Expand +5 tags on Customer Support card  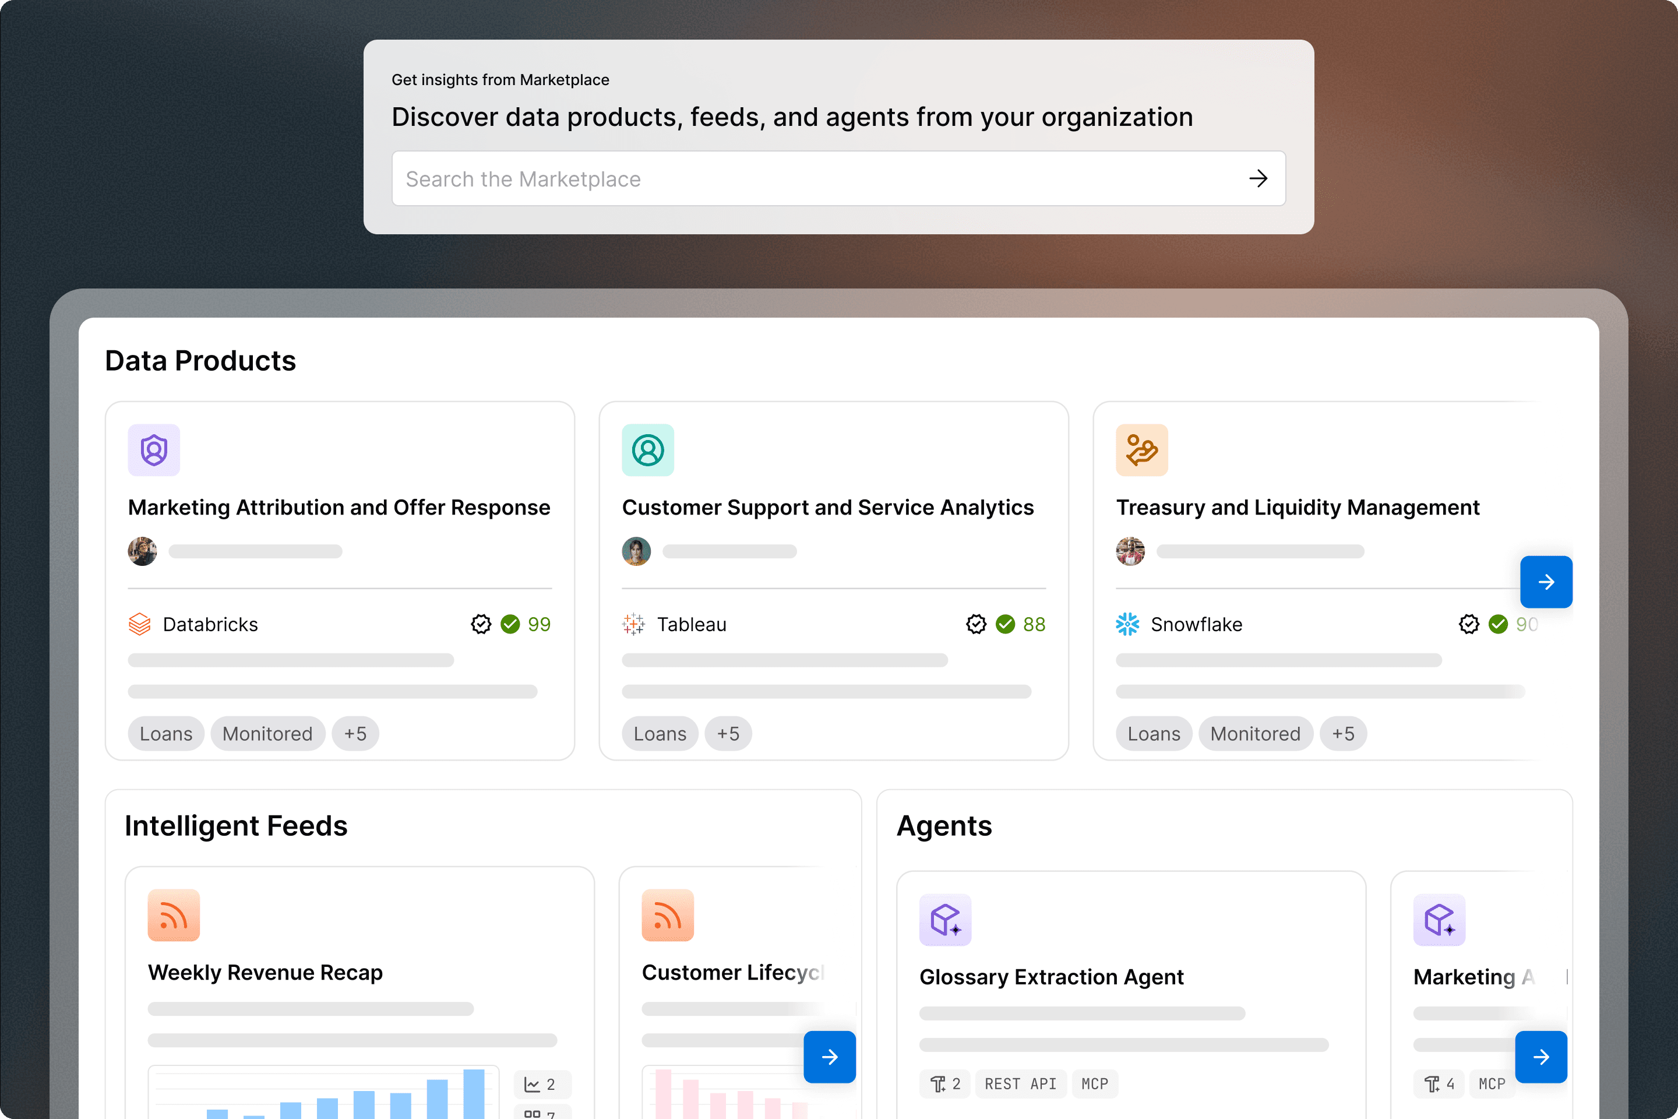[x=728, y=734]
